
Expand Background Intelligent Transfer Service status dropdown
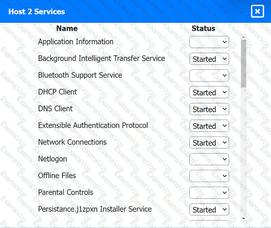[209, 59]
